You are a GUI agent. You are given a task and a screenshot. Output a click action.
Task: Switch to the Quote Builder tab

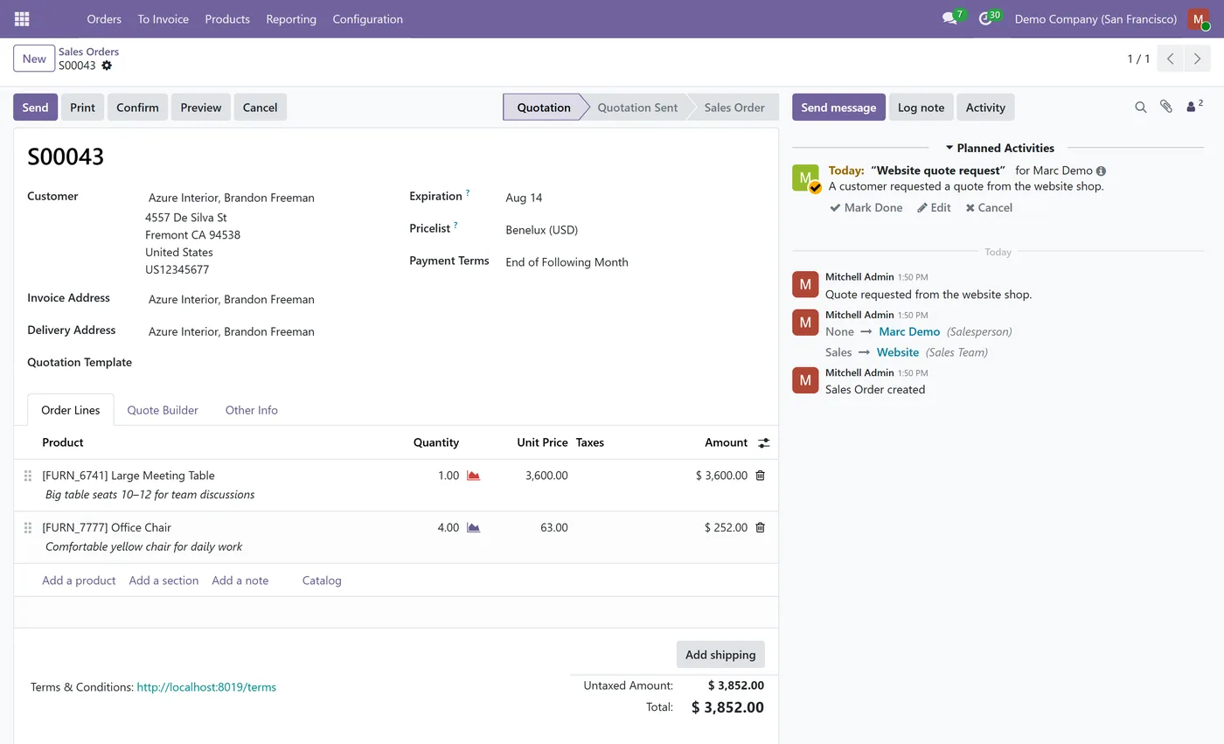pyautogui.click(x=163, y=410)
